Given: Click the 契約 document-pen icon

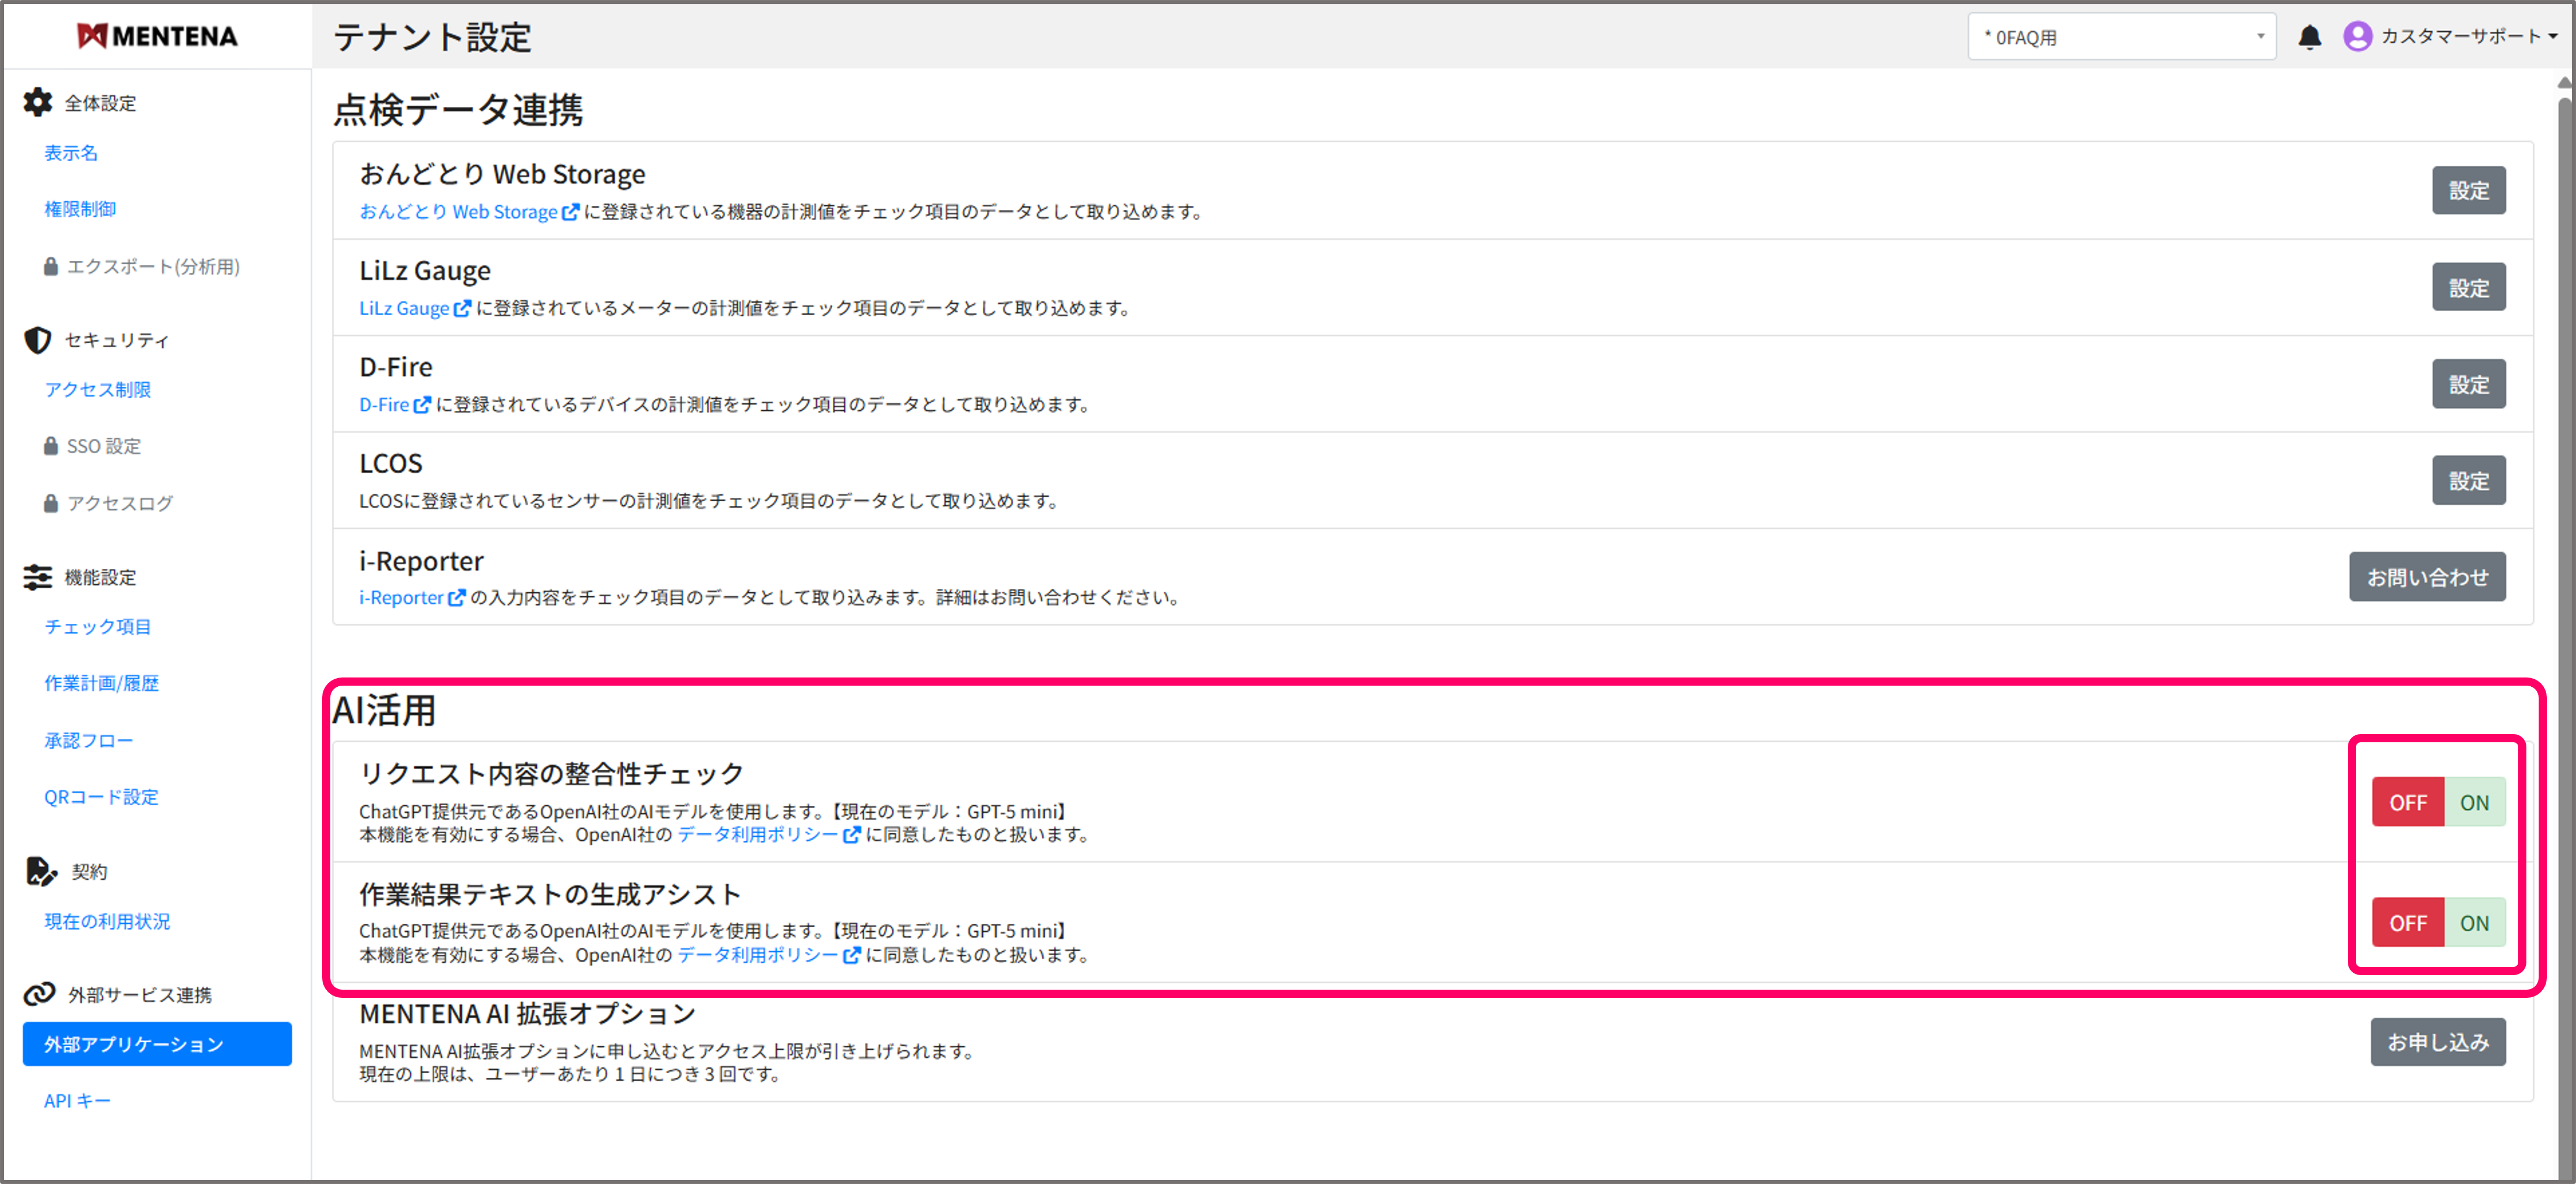Looking at the screenshot, I should [40, 871].
